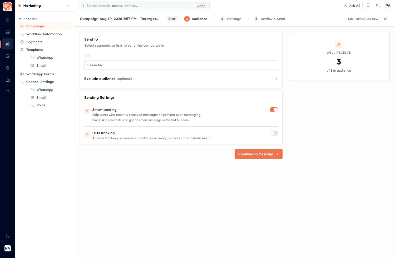Click the bookmark icon in top bar
395x258 pixels.
368,6
